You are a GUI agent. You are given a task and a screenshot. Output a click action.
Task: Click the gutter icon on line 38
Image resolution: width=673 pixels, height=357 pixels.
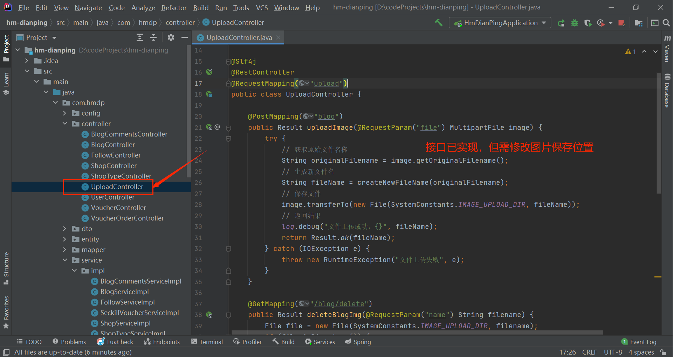(x=209, y=315)
